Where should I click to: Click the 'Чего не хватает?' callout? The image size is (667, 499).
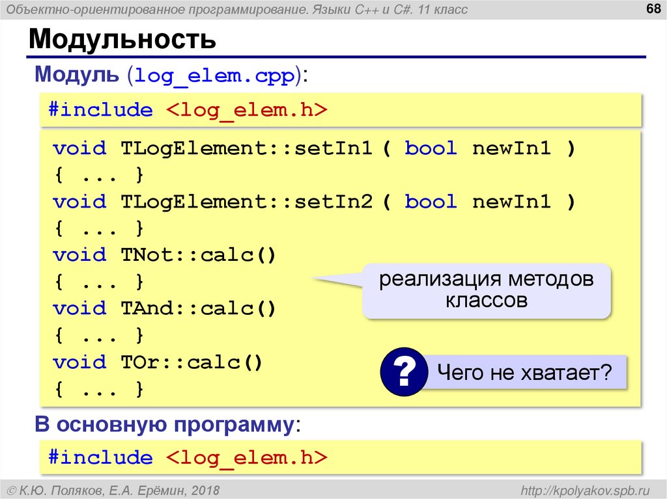click(524, 372)
